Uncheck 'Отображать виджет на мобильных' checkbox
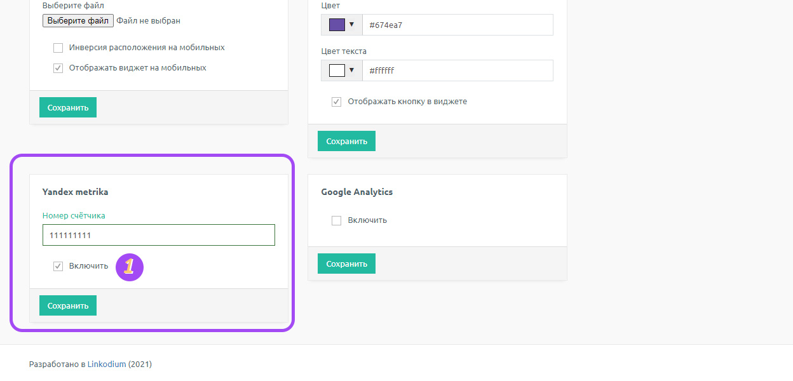This screenshot has height=381, width=793. coord(58,68)
